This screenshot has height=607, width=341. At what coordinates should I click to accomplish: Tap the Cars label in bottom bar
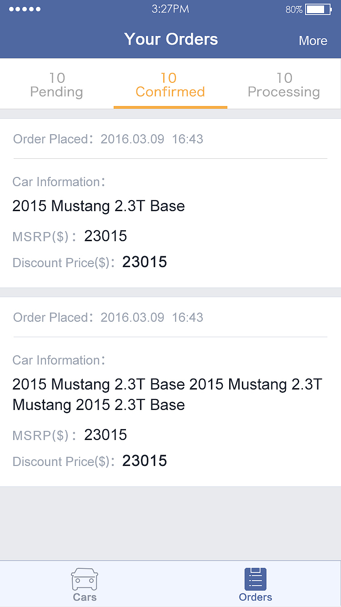85,597
